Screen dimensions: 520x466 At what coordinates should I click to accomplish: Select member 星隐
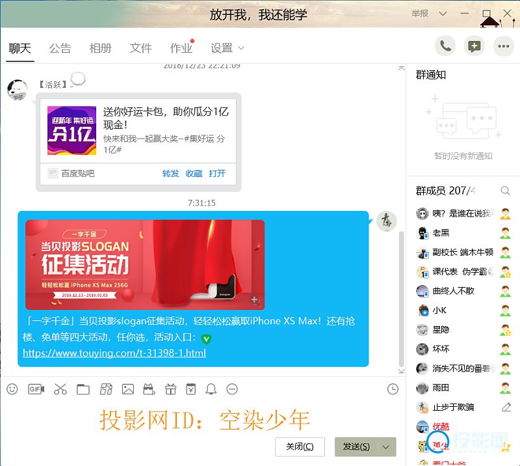pos(463,329)
